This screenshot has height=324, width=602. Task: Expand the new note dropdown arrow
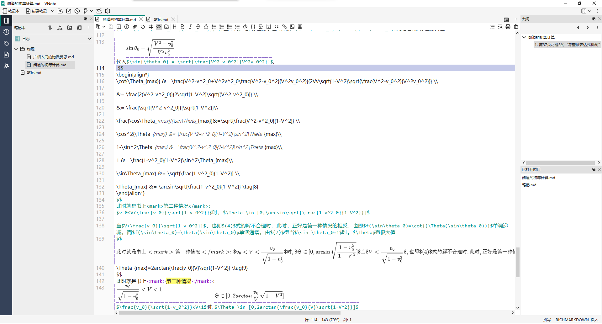[x=52, y=11]
